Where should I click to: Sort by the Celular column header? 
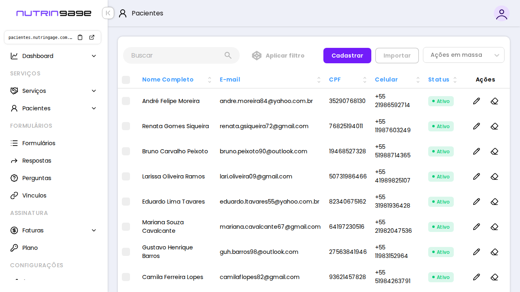pyautogui.click(x=386, y=79)
